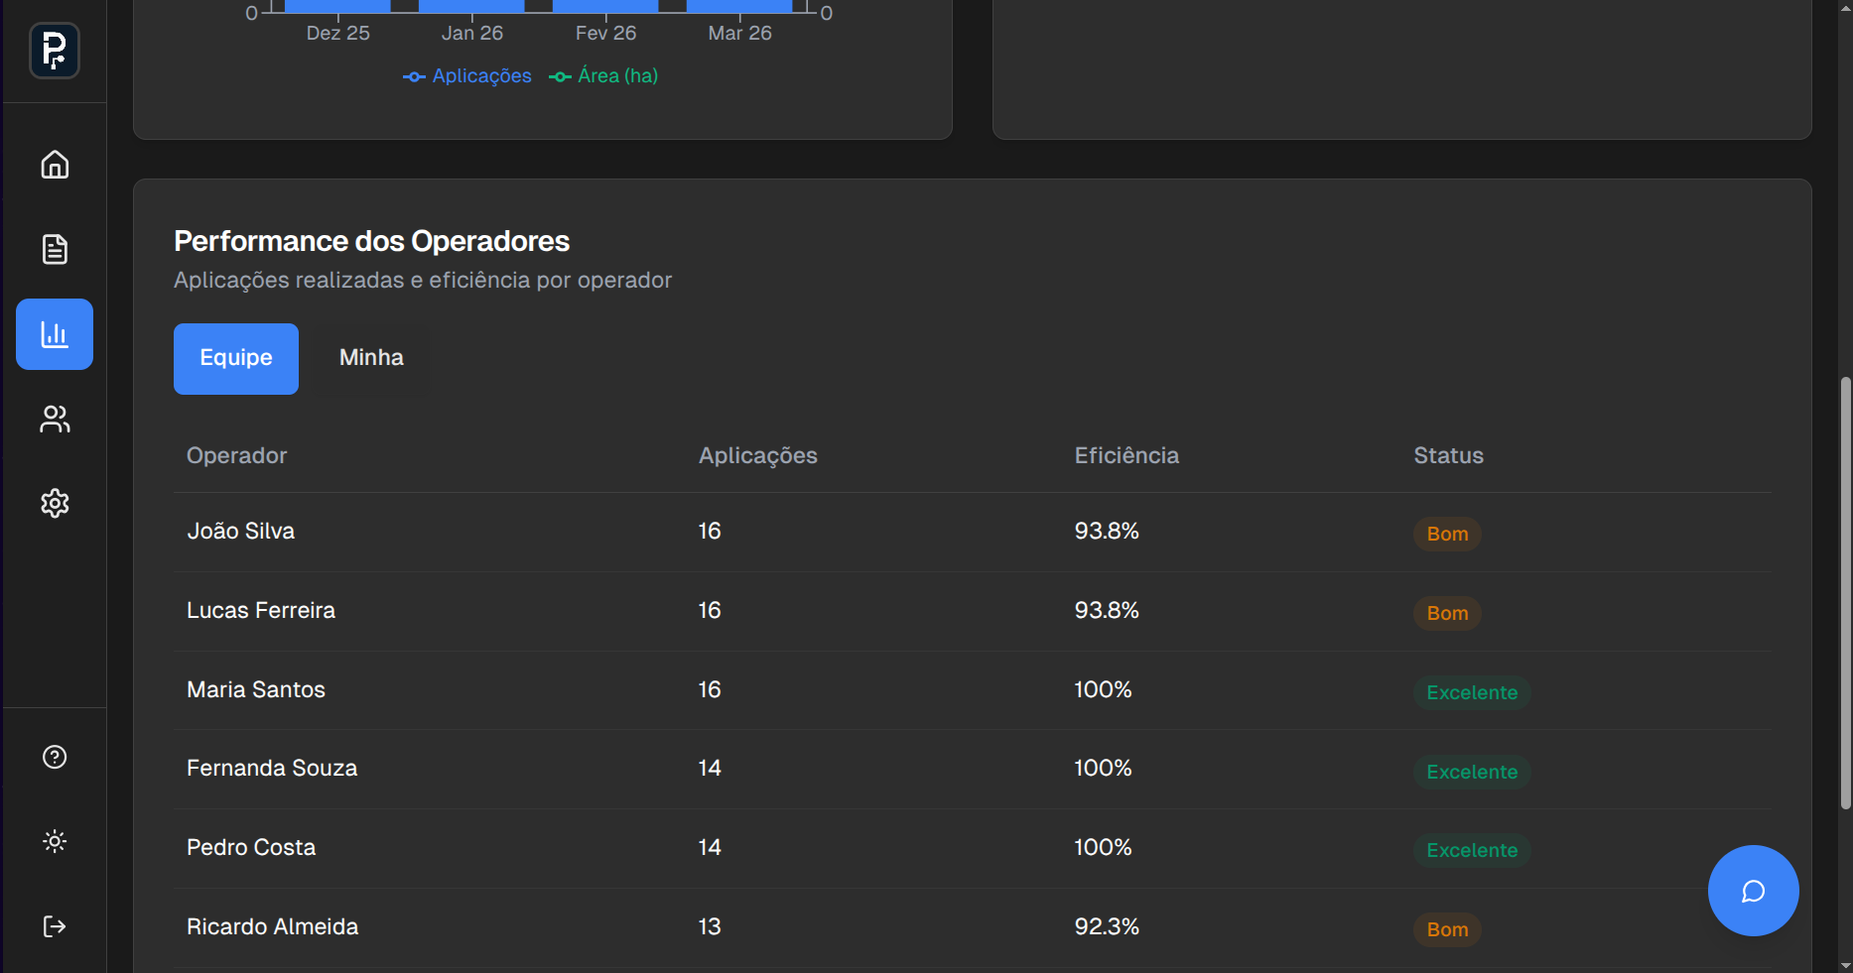Click the app logo at the top left

pos(54,51)
